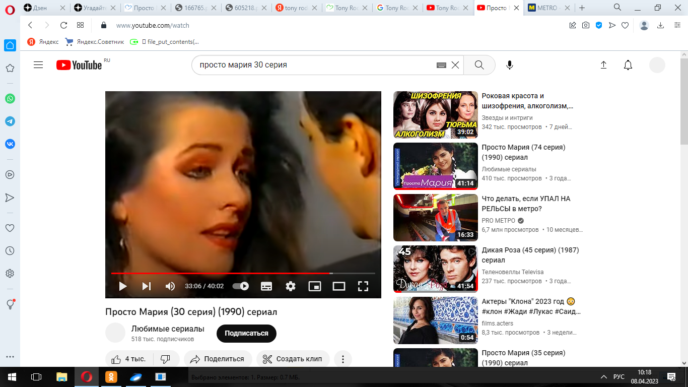Share the video with Поделиться
This screenshot has width=688, height=387.
pyautogui.click(x=218, y=359)
